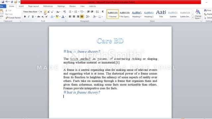
Task: Apply the Heading 1 style
Action: (136, 14)
